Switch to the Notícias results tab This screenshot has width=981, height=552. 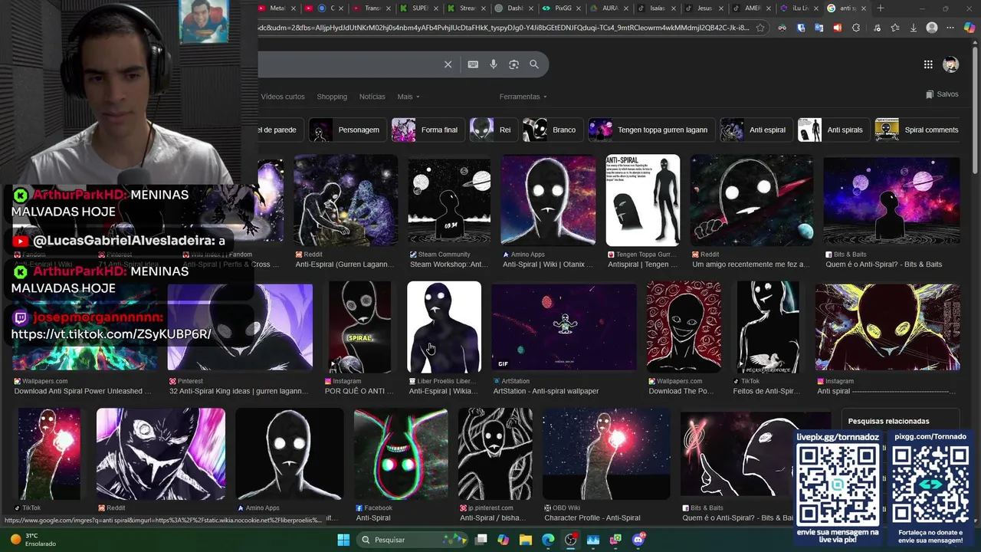tap(372, 97)
